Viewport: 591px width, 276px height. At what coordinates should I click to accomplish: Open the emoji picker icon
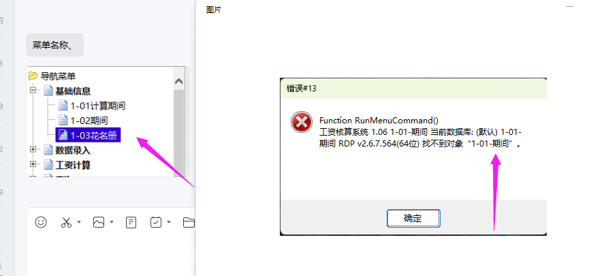[x=41, y=222]
